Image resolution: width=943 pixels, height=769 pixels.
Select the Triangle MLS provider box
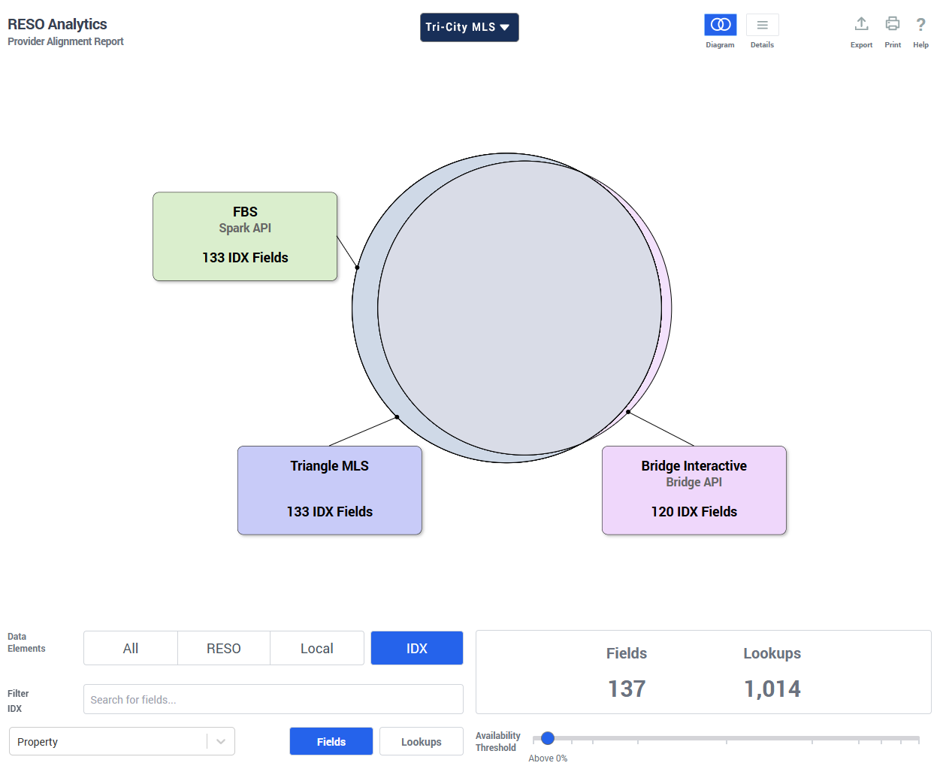pos(329,490)
